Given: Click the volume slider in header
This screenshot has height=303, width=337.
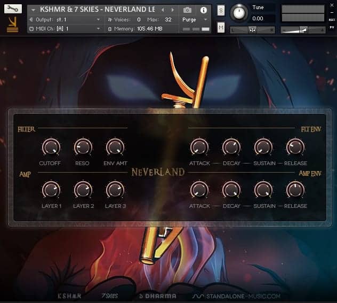Looking at the screenshot, I should 303,30.
